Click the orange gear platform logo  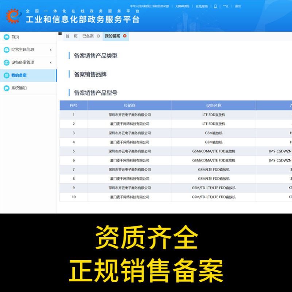click(13, 16)
